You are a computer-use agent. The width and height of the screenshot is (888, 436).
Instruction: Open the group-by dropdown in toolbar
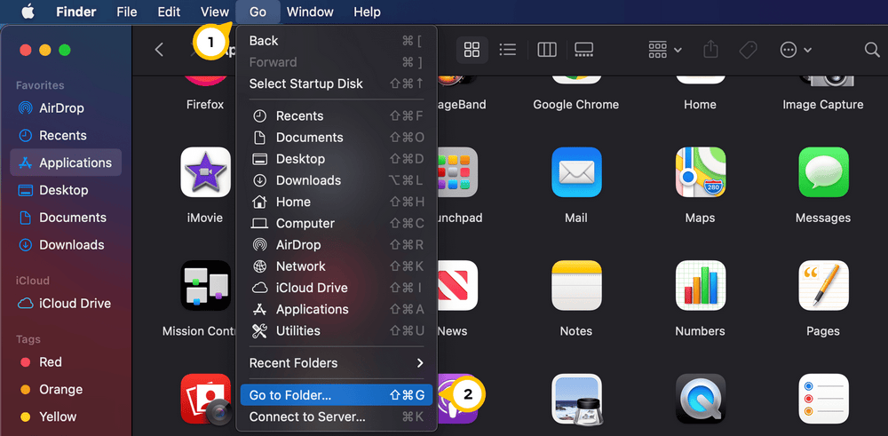[664, 50]
